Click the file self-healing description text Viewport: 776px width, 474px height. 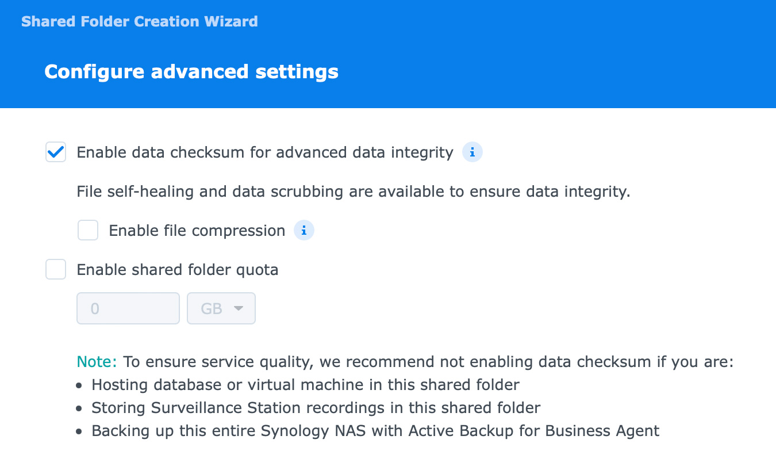pos(353,192)
